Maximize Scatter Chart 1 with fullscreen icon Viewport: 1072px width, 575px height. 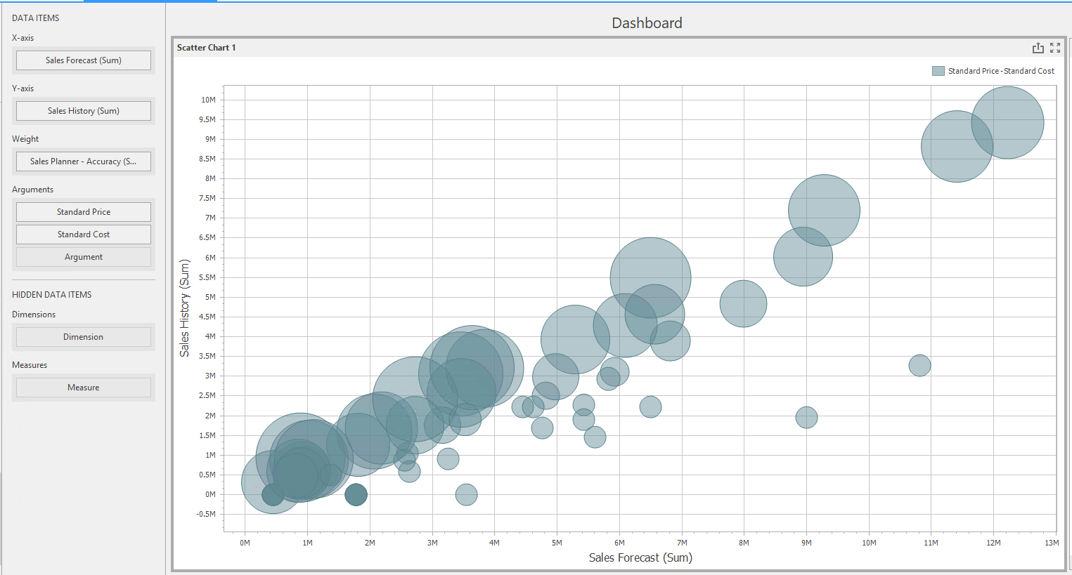tap(1055, 48)
